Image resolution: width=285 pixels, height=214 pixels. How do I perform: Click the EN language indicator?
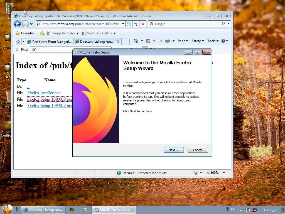pos(233,209)
